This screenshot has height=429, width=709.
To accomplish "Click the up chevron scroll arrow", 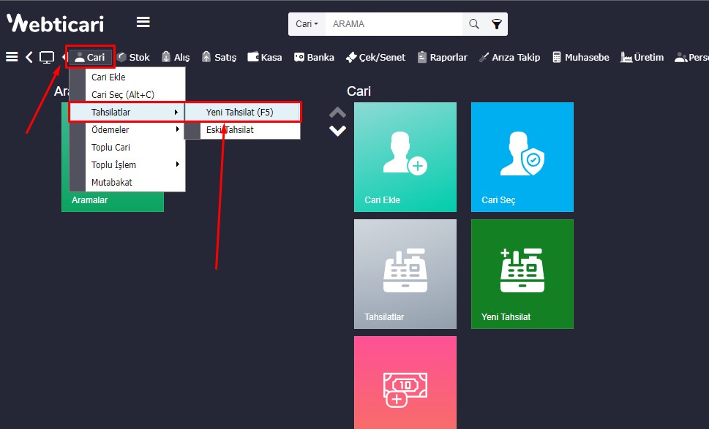I will (x=337, y=113).
